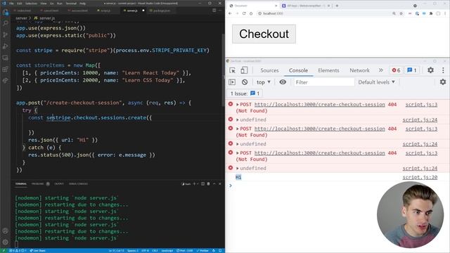The height and width of the screenshot is (253, 450).
Task: Split the terminal panel
Action: [203, 183]
